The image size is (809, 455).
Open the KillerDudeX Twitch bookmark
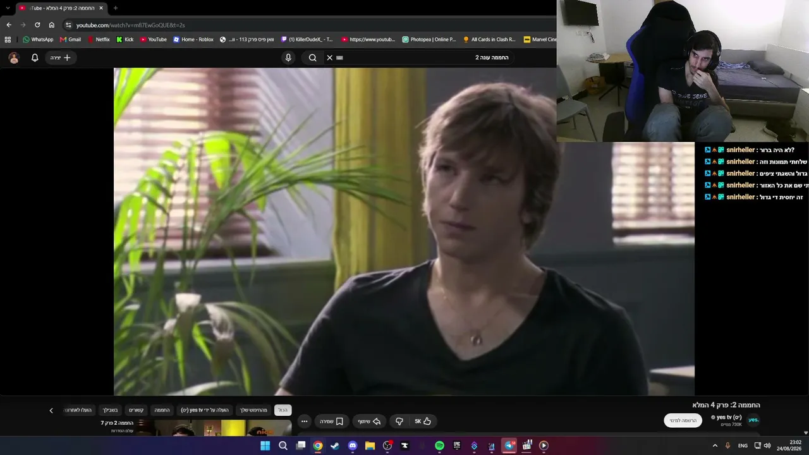[307, 39]
